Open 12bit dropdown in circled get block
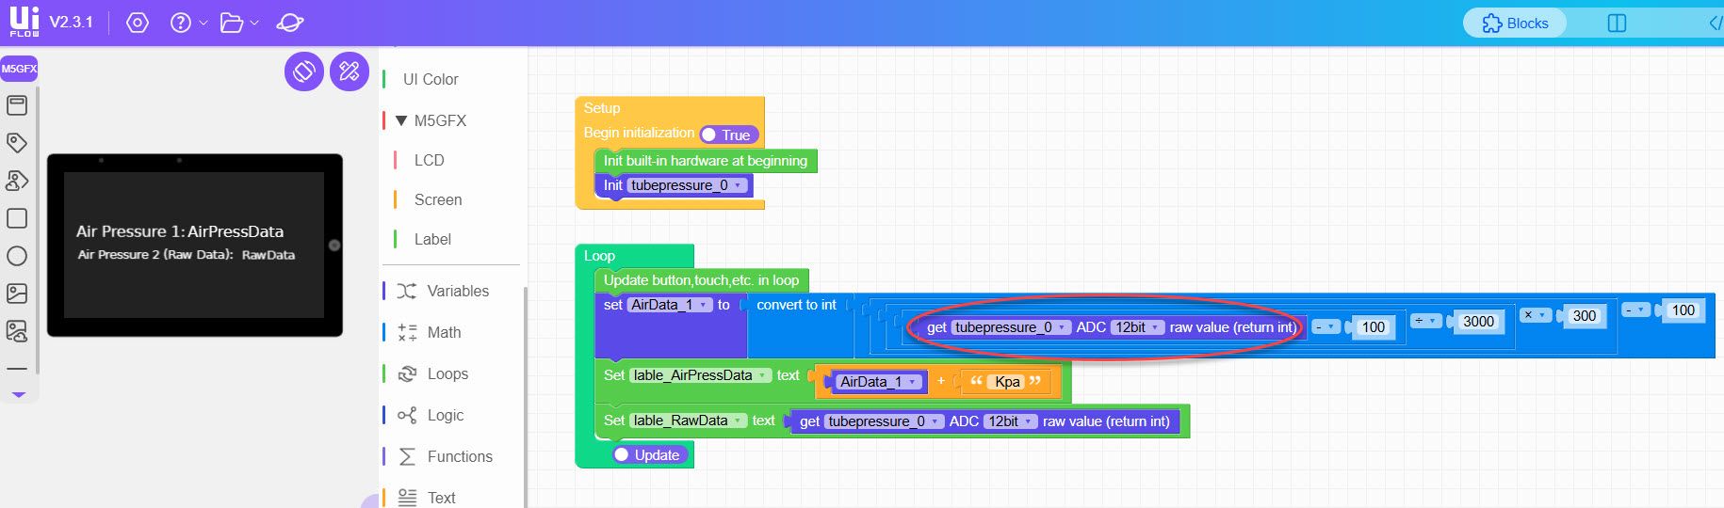Image resolution: width=1724 pixels, height=508 pixels. pos(1136,327)
